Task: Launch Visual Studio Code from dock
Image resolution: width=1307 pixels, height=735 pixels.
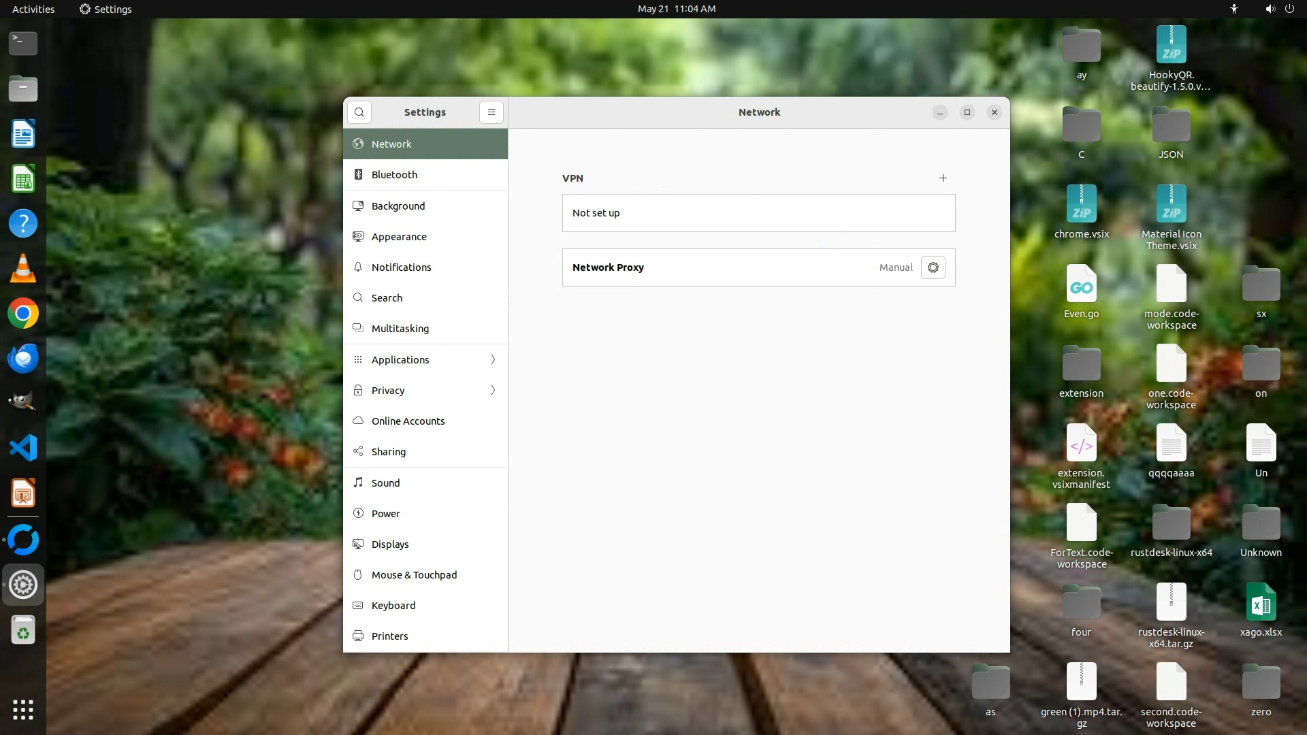Action: (22, 448)
